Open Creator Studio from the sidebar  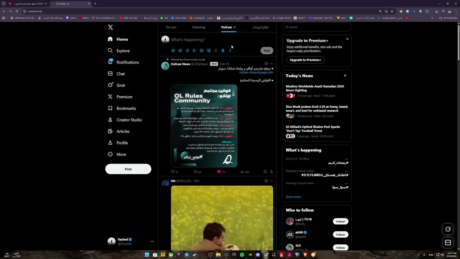click(124, 120)
